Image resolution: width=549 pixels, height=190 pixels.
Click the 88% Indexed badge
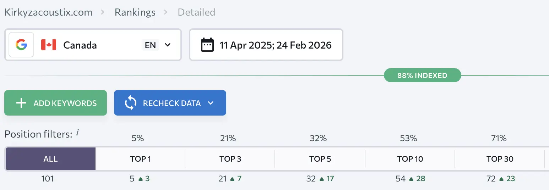[422, 76]
